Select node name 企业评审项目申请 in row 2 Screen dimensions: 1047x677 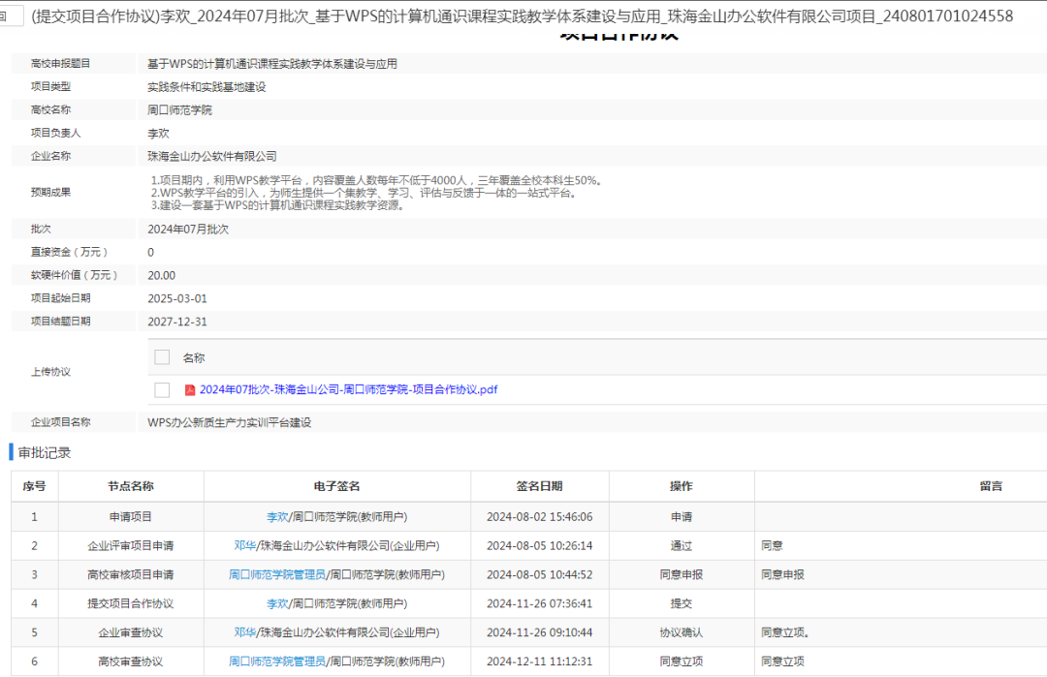(x=131, y=545)
